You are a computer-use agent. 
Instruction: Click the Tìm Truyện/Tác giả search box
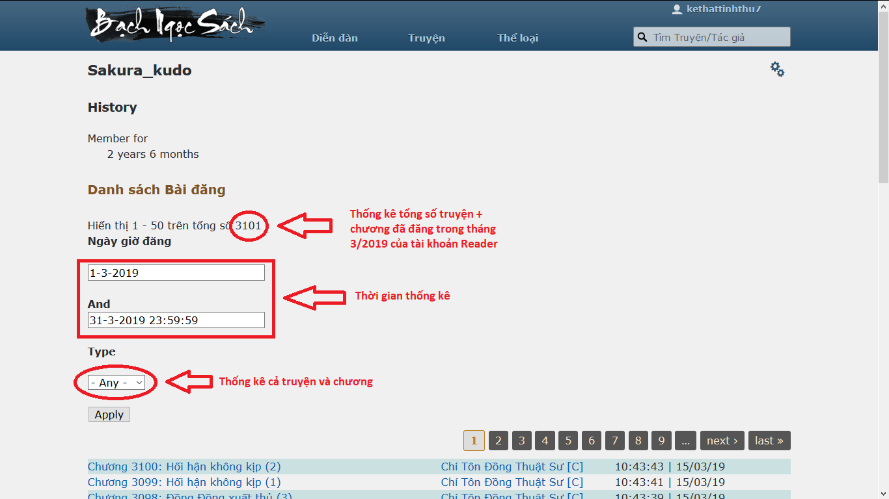[x=719, y=37]
